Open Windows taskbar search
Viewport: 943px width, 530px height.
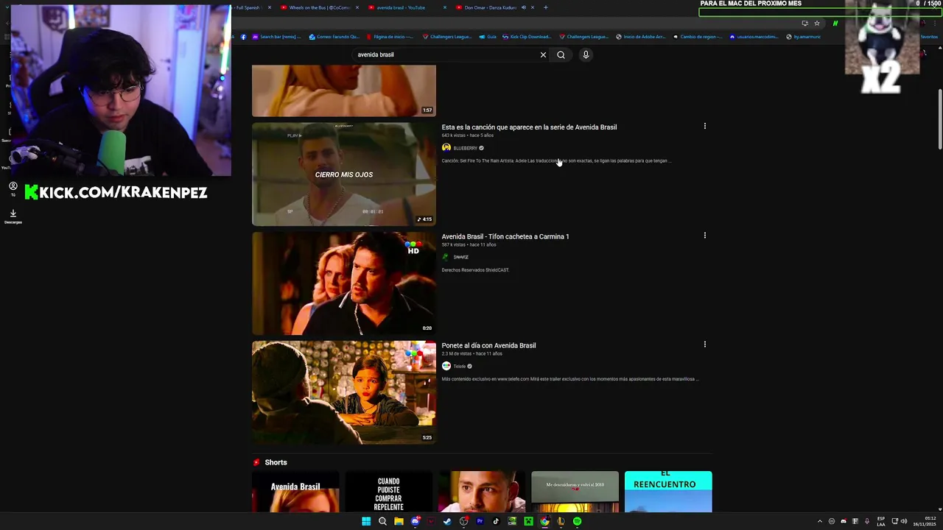[x=382, y=521]
